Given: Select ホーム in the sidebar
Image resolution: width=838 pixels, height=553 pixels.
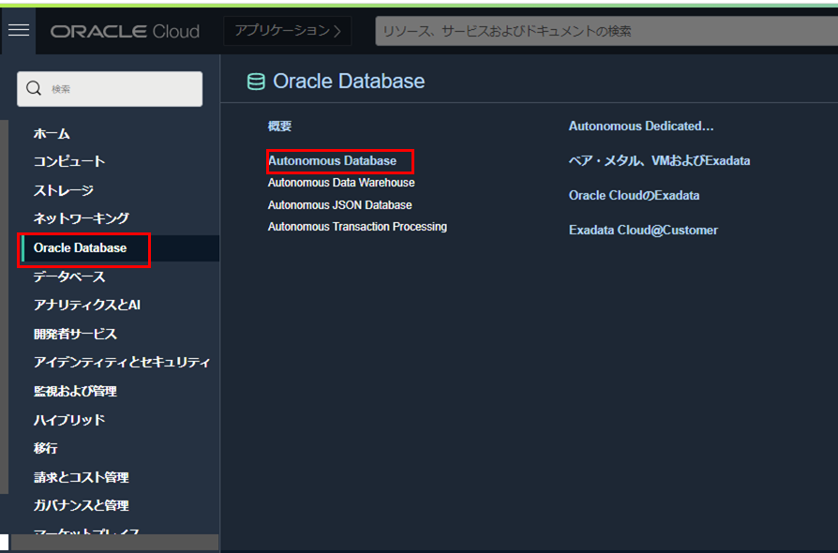Looking at the screenshot, I should pyautogui.click(x=52, y=133).
